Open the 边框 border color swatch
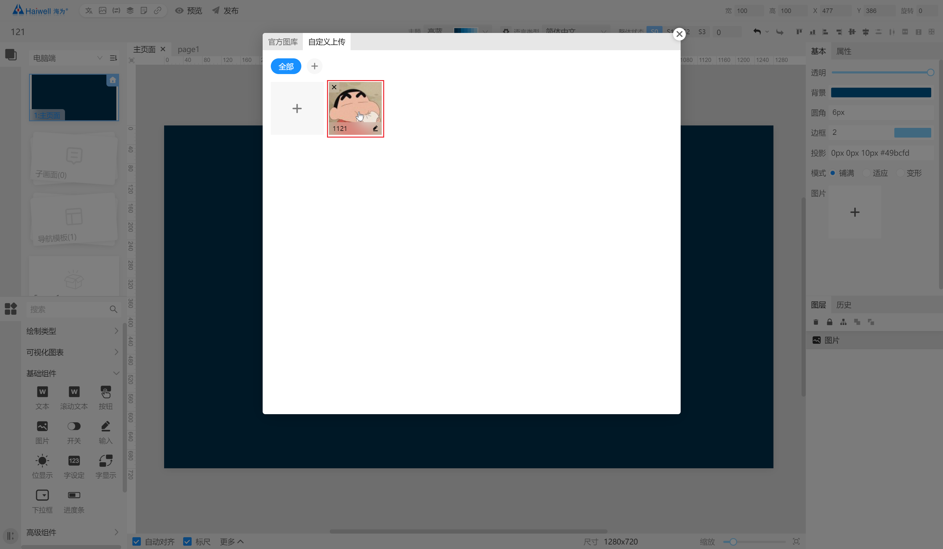This screenshot has width=943, height=549. [912, 132]
